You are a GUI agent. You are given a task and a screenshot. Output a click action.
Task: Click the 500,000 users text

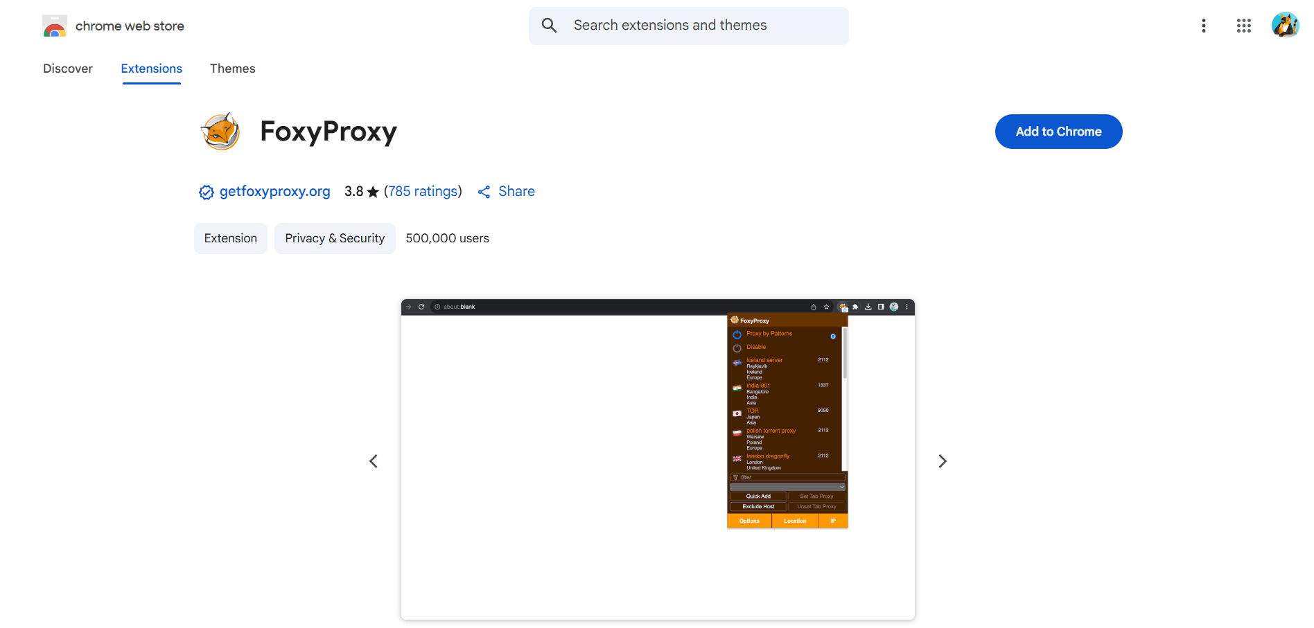click(x=447, y=238)
